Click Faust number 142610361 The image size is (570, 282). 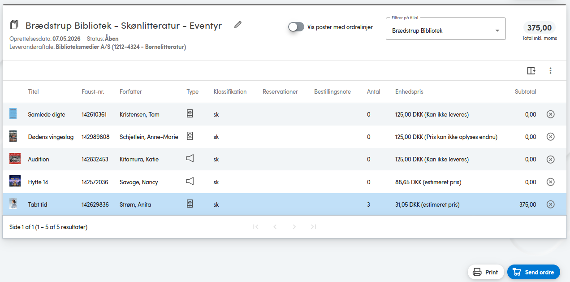pos(94,114)
